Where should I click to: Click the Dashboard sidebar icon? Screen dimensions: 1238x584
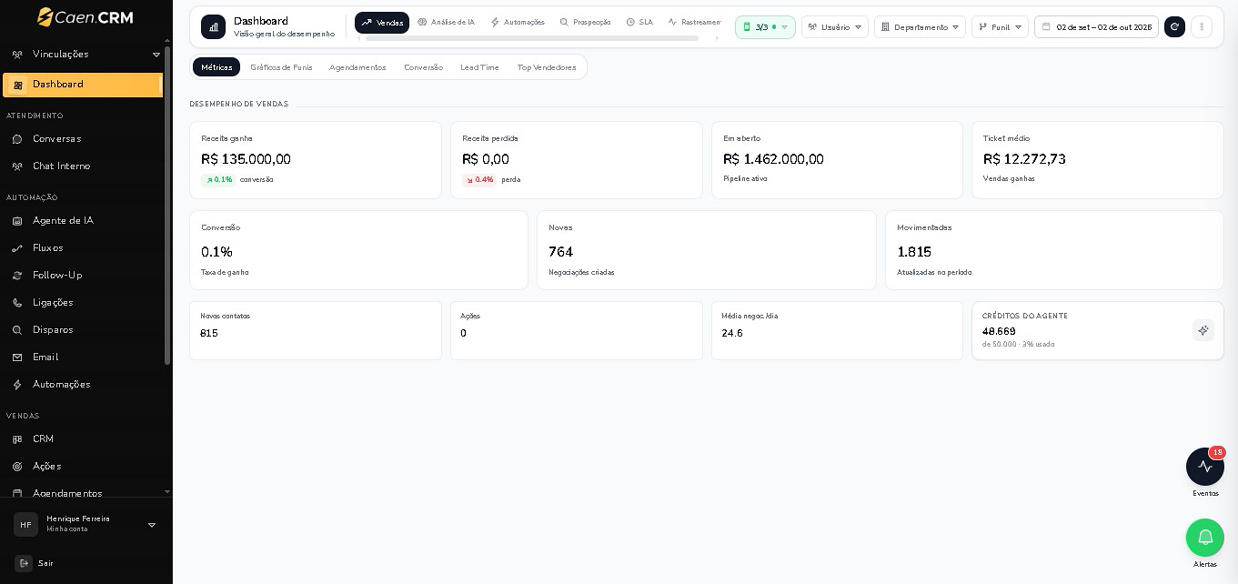tap(17, 85)
